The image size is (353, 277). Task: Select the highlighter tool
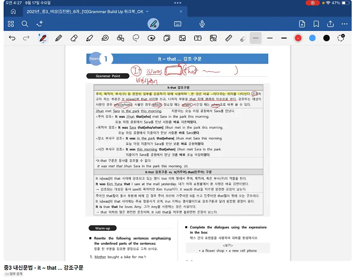(90, 38)
